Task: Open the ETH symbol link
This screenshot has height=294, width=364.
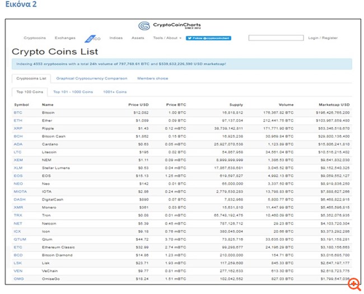Action: 18,120
